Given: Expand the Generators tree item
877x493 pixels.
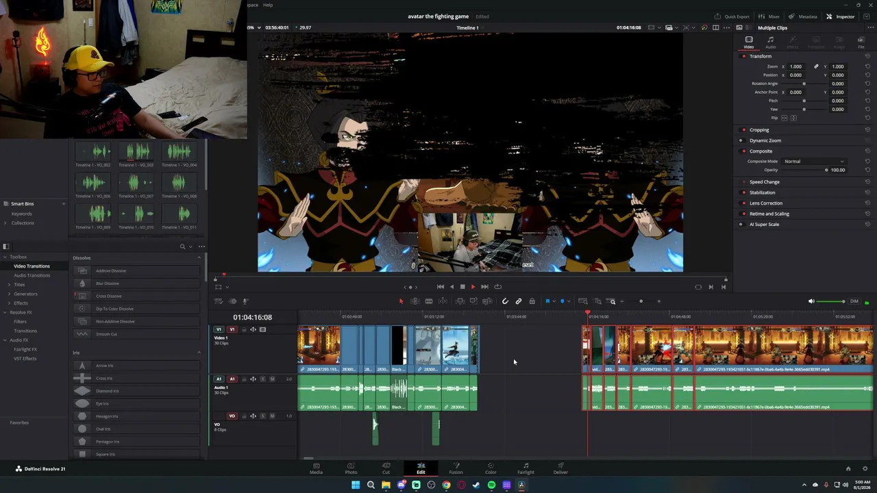Looking at the screenshot, I should [x=10, y=294].
